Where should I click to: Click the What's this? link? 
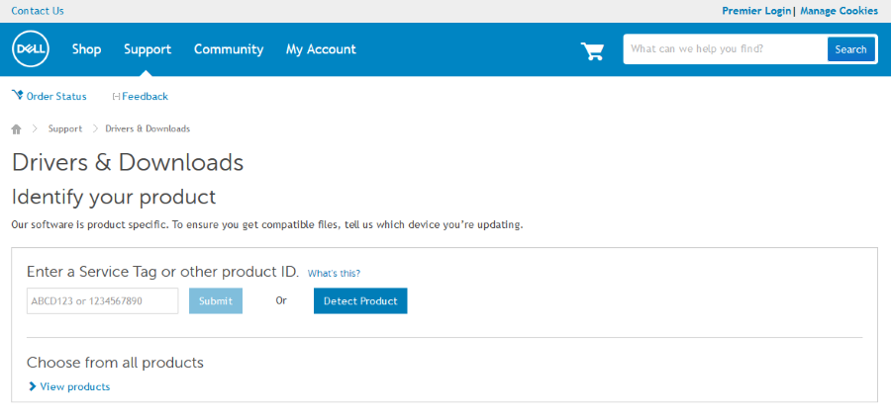335,274
